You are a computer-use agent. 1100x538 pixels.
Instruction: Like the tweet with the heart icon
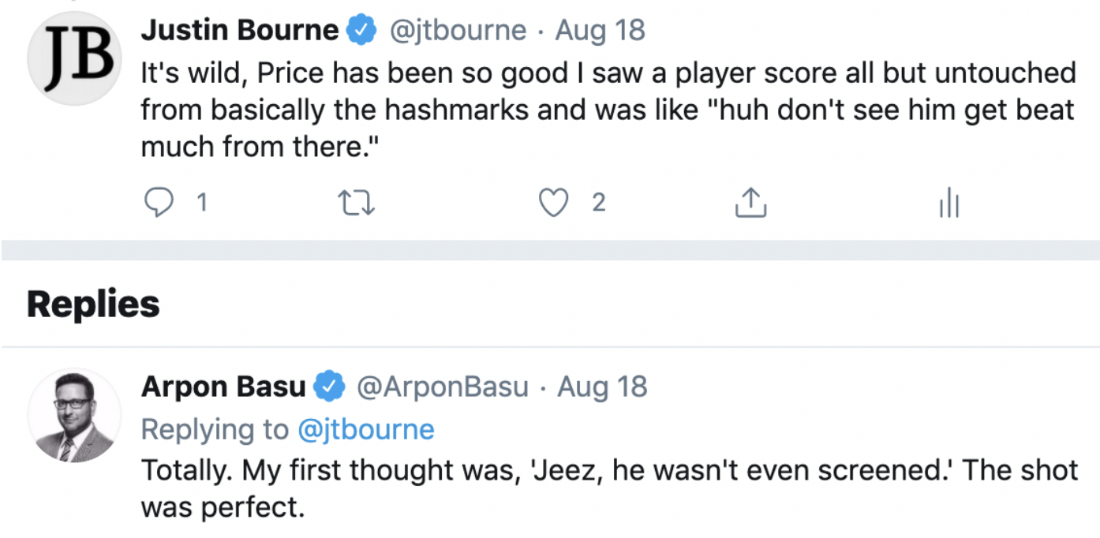(554, 204)
